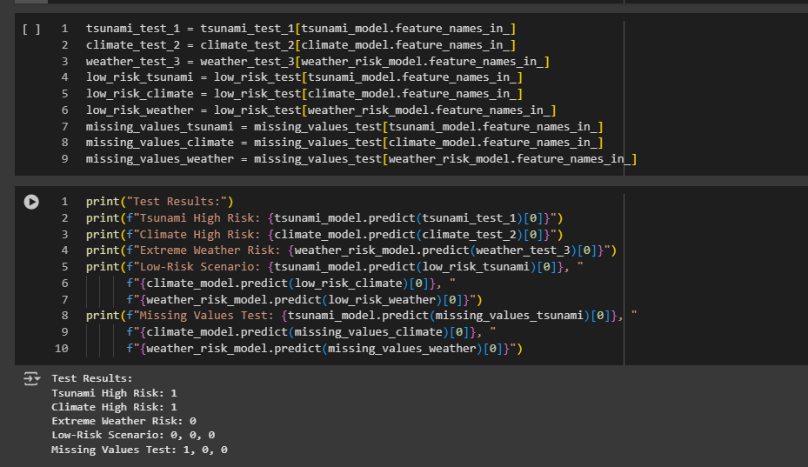Click the Extreme Weather Risk print statement
Image resolution: width=808 pixels, height=467 pixels.
pos(351,250)
